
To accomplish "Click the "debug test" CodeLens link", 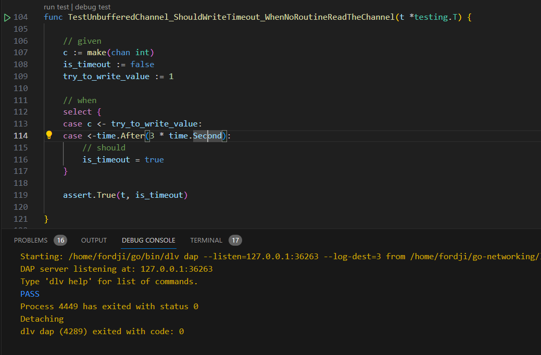I will 93,7.
